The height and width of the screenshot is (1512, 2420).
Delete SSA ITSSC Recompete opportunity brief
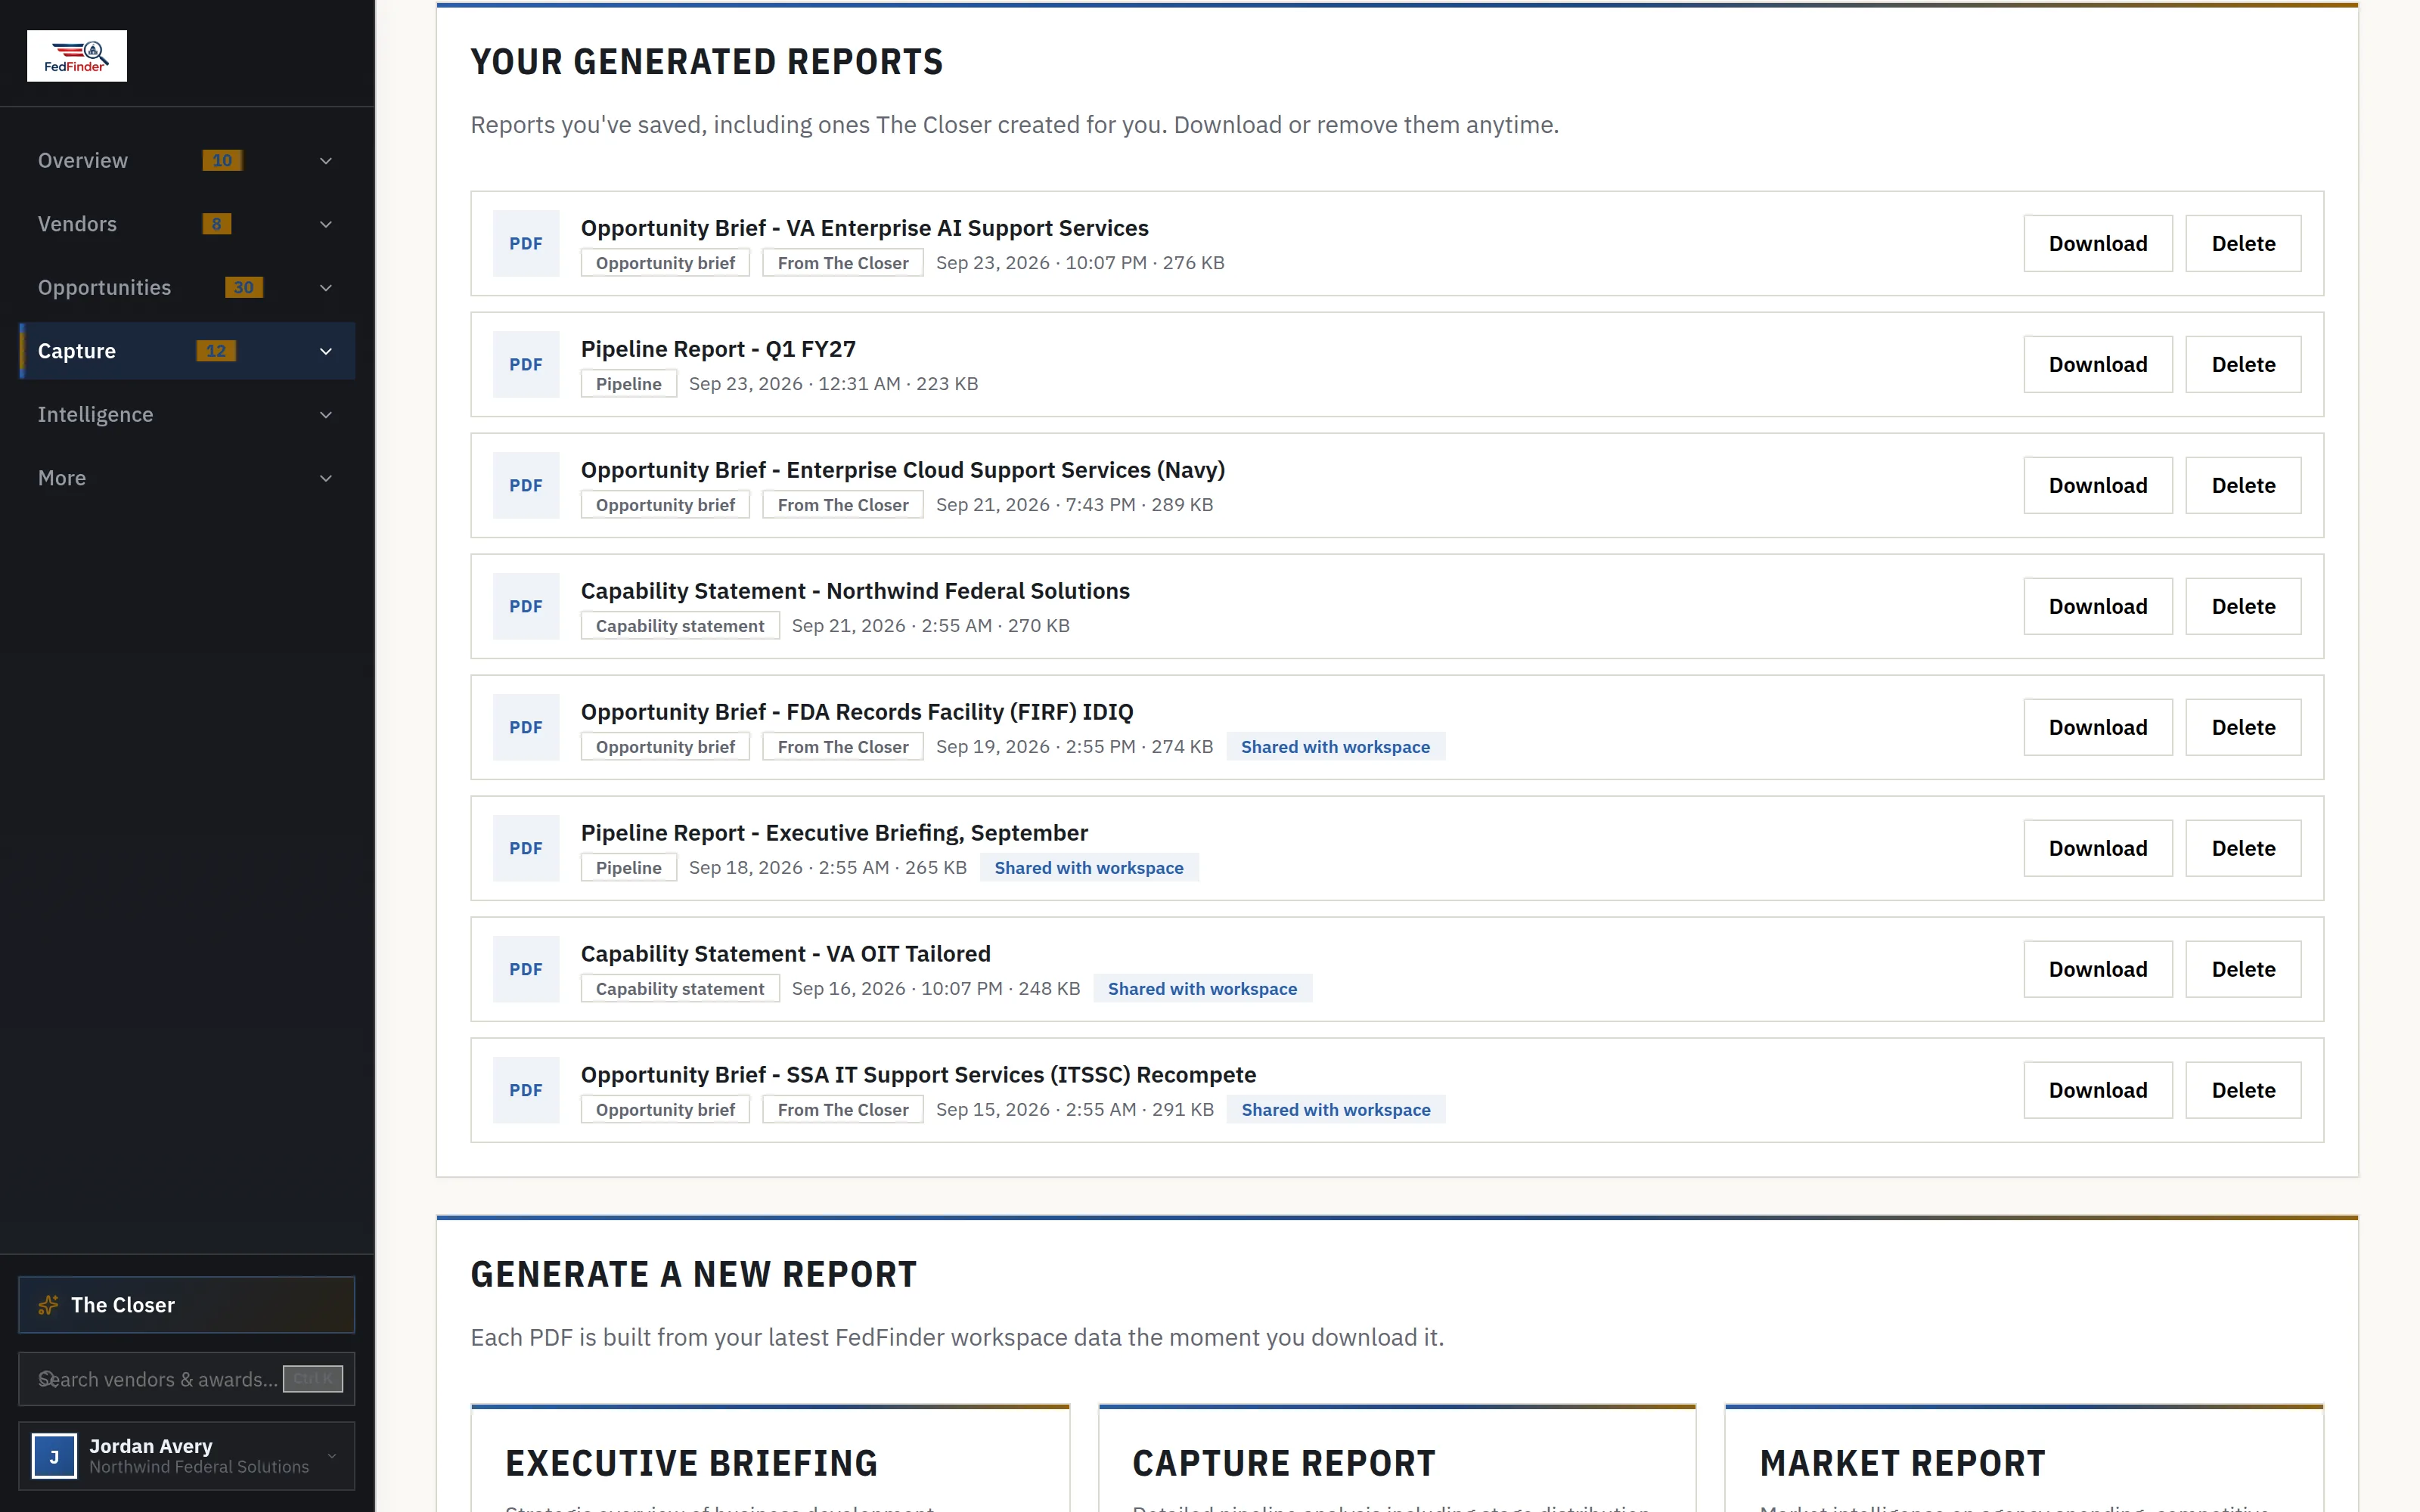pyautogui.click(x=2243, y=1090)
